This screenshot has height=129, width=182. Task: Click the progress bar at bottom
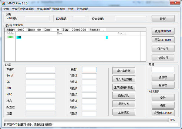(x=86, y=120)
